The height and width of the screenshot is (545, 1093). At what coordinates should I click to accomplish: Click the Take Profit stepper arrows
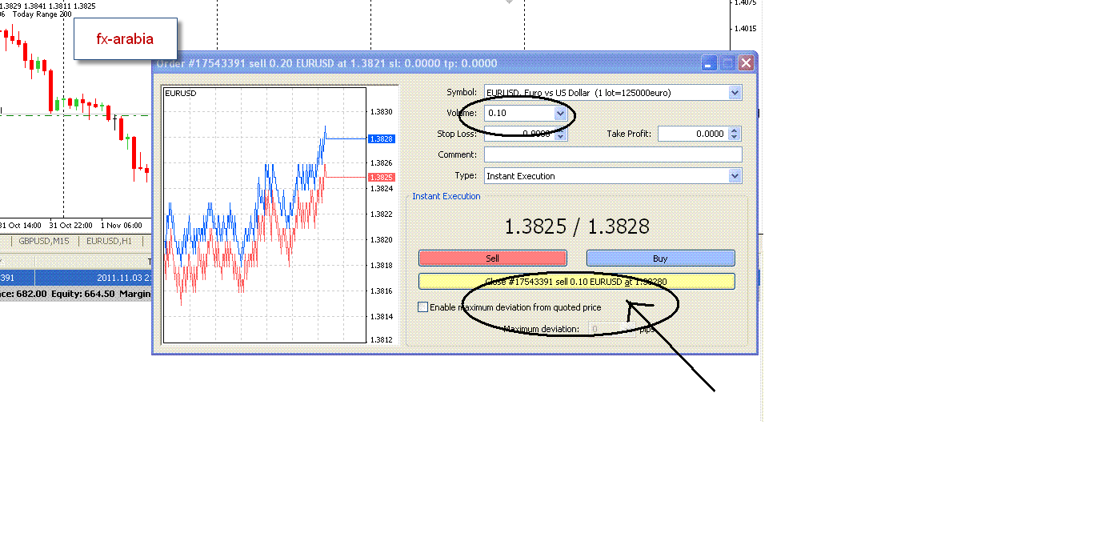coord(735,134)
